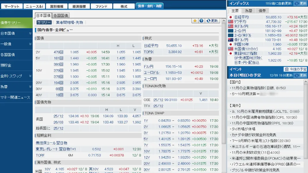Image resolution: width=308 pixels, height=173 pixels.
Task: Open 債券サマリー in sidebar
Action: [16, 23]
